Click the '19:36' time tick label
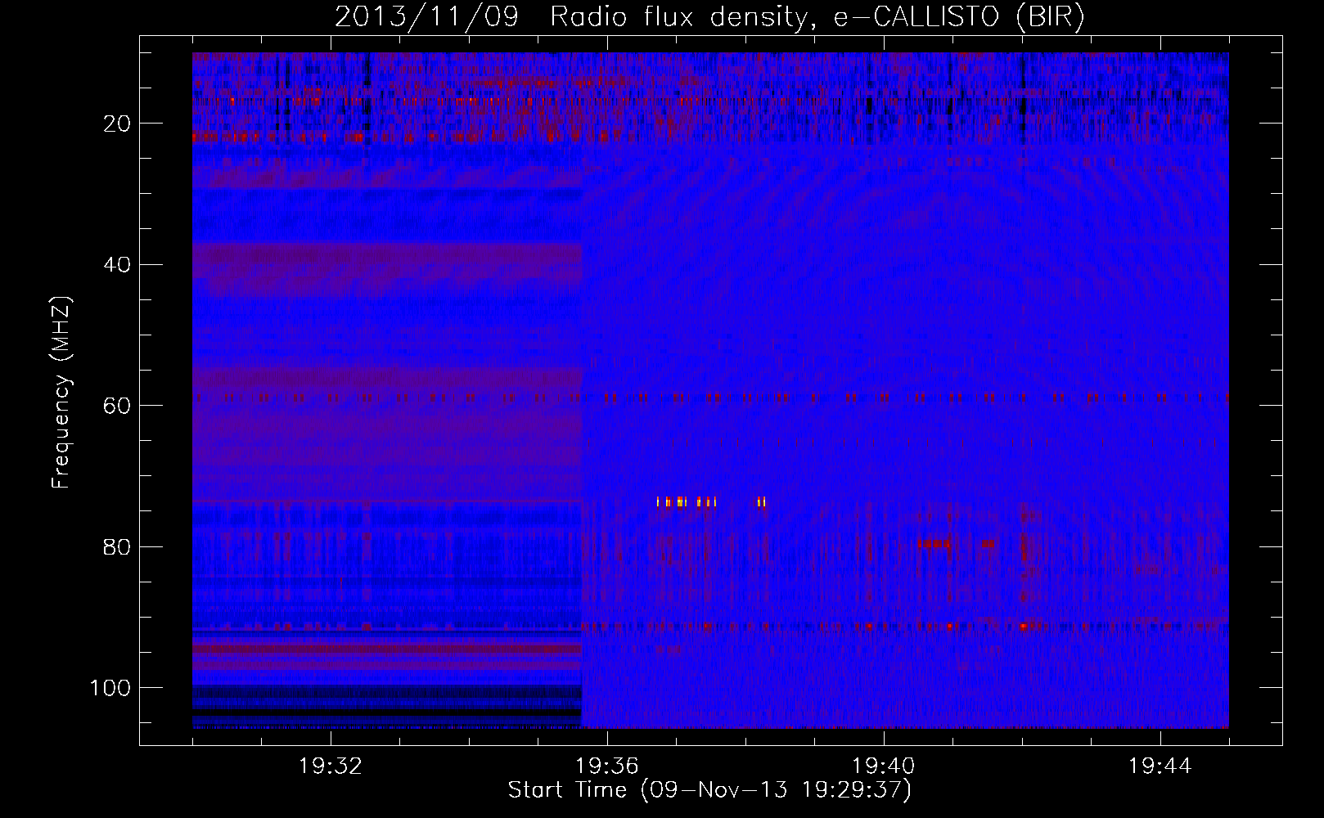This screenshot has width=1324, height=818. pos(606,766)
